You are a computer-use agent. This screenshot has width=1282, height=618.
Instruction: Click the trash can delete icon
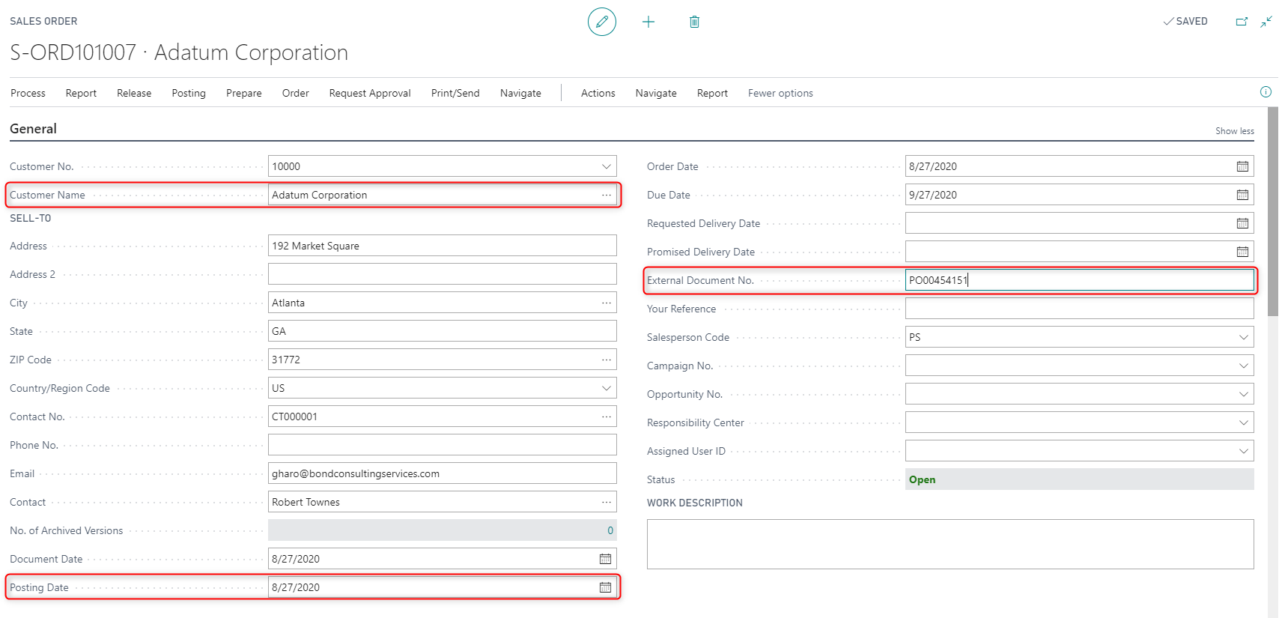click(694, 22)
